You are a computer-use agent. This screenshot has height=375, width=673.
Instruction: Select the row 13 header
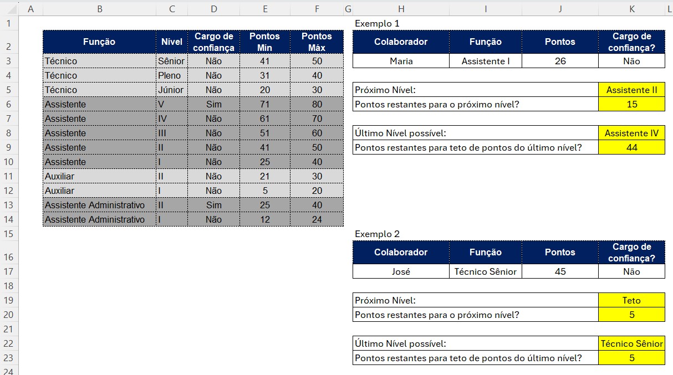click(9, 205)
